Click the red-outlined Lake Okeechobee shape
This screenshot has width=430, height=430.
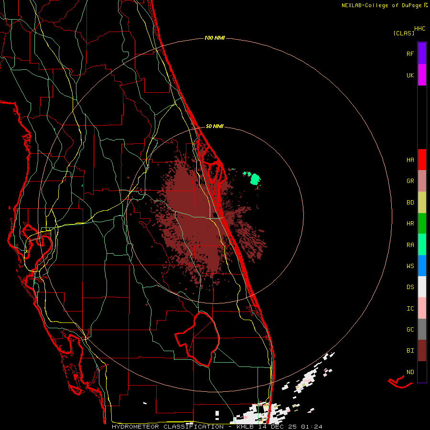pos(197,339)
